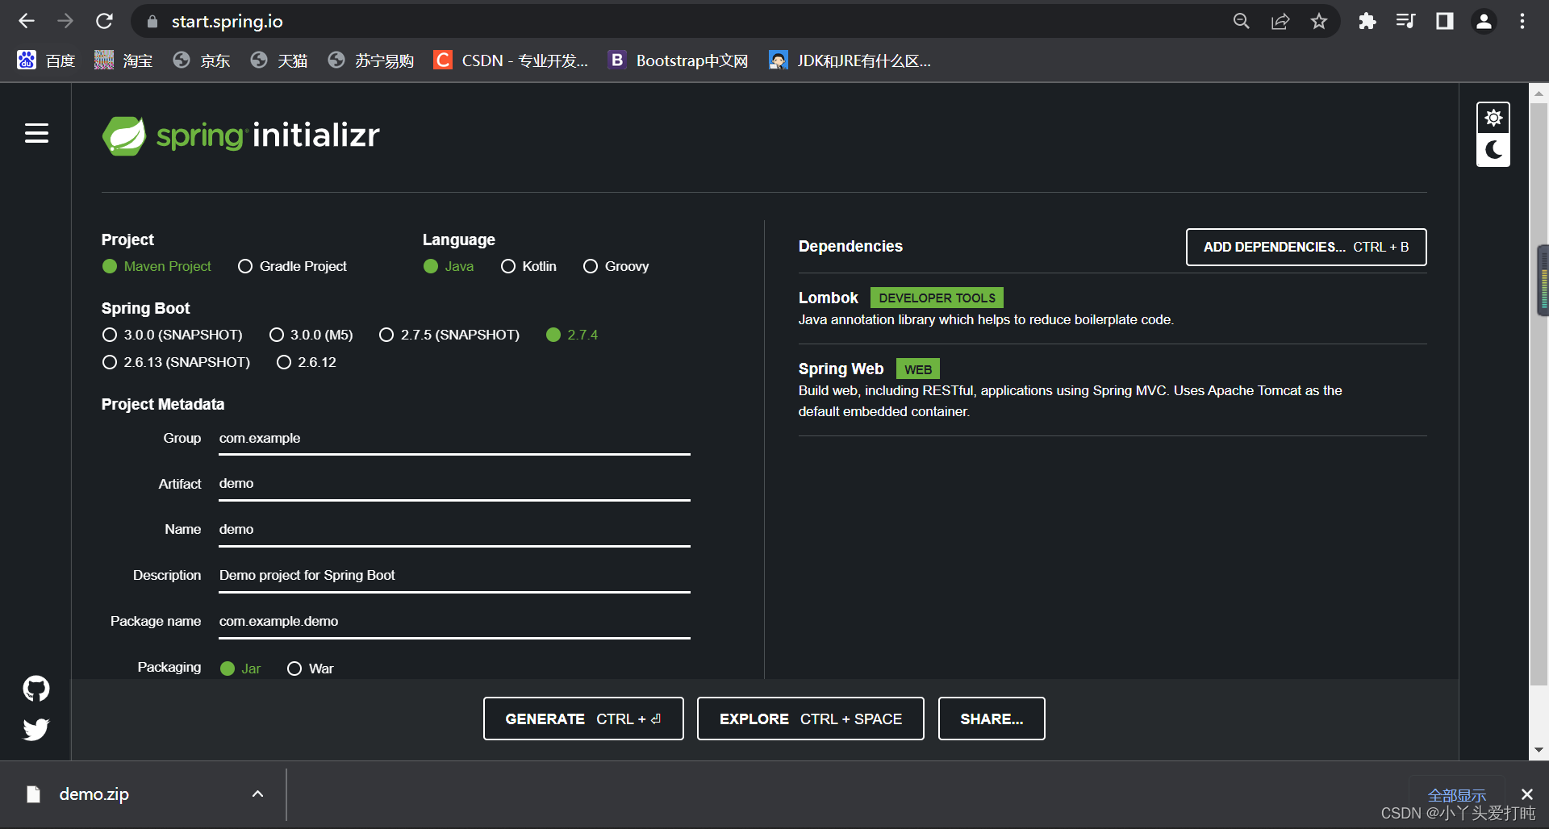The width and height of the screenshot is (1549, 829).
Task: Click the EXPLORE button
Action: coord(811,719)
